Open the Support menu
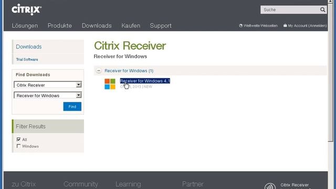 coord(161,26)
